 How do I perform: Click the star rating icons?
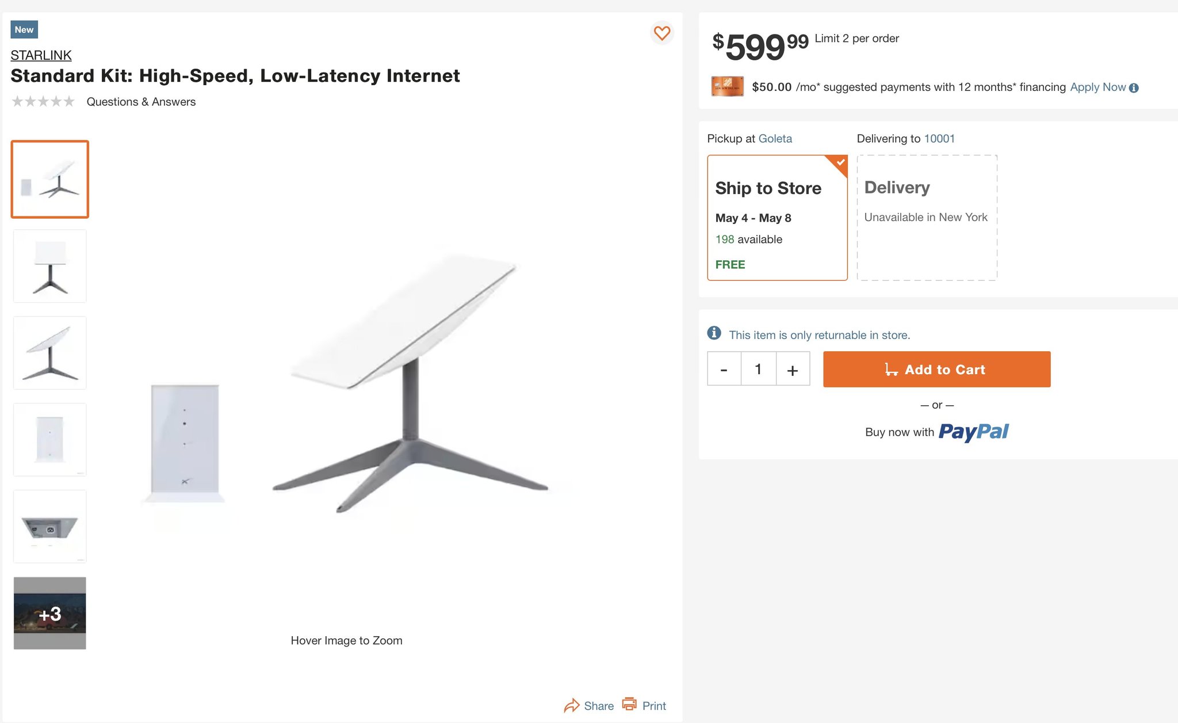(43, 101)
